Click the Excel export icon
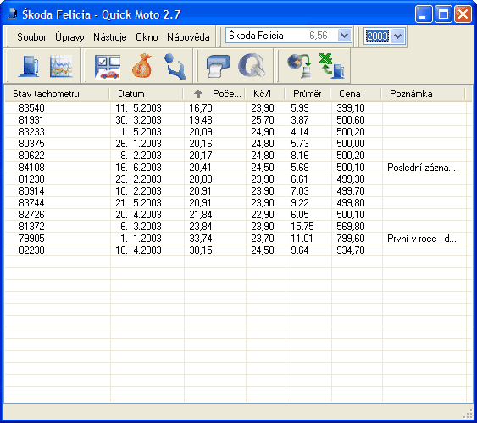Image resolution: width=477 pixels, height=423 pixels. click(332, 66)
